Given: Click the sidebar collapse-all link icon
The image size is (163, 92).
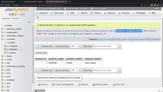Looking at the screenshot, I should pos(29,22).
